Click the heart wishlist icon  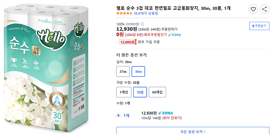click(253, 9)
